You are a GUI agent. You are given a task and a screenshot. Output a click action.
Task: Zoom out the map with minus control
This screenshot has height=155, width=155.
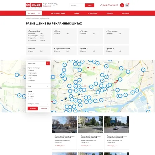click(x=2, y=74)
